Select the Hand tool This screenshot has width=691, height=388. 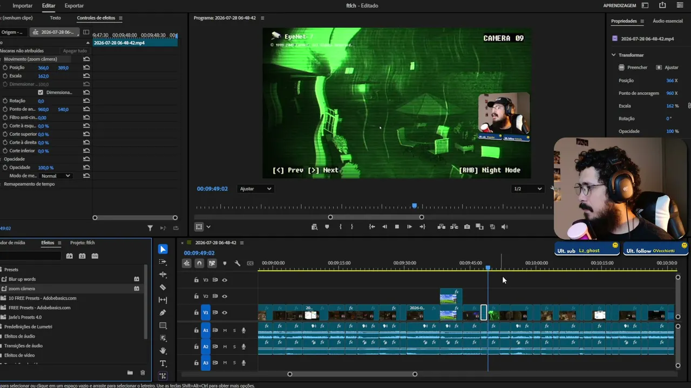click(x=163, y=351)
